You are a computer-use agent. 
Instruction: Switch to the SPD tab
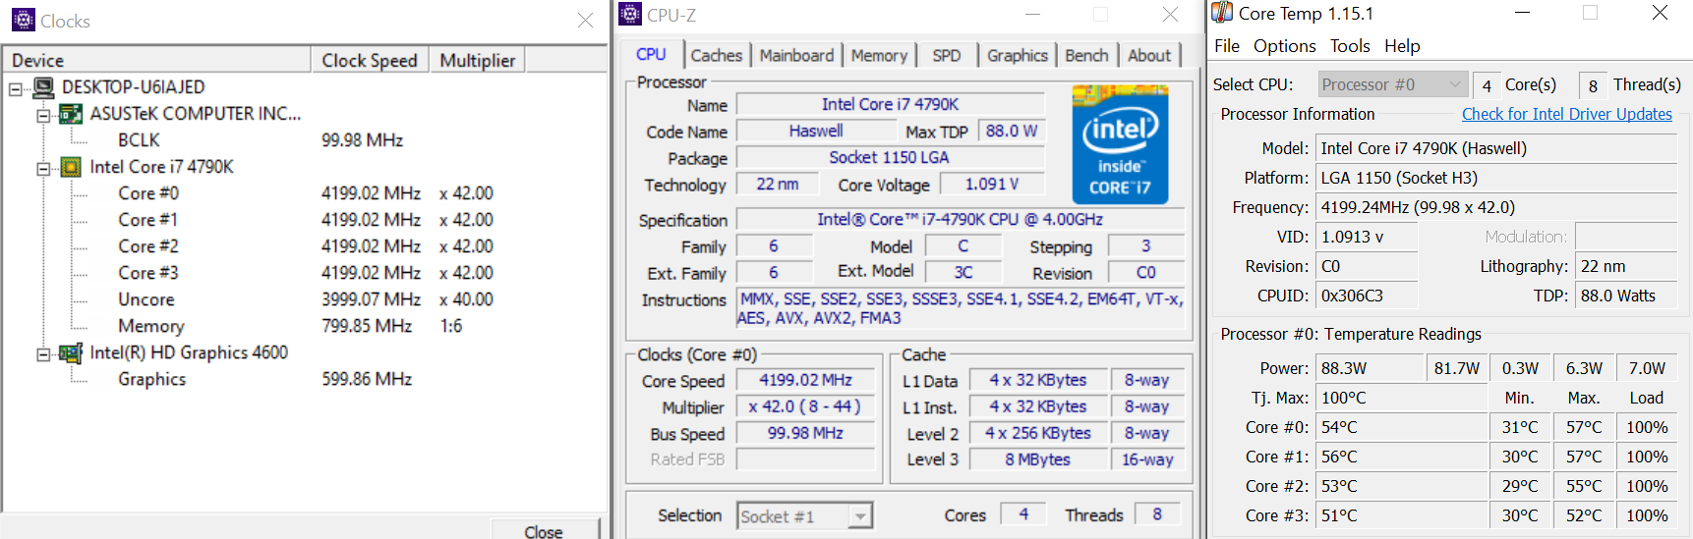point(947,56)
